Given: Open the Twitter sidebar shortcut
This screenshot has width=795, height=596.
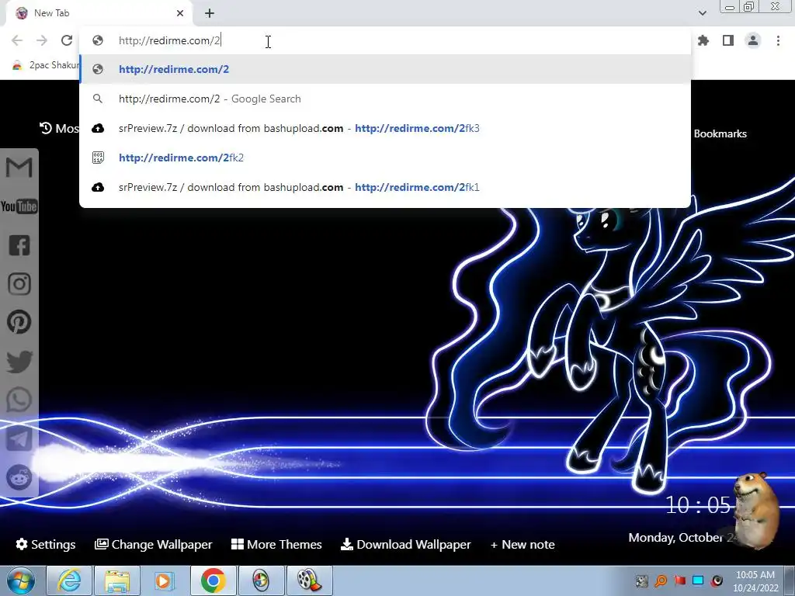Looking at the screenshot, I should pos(19,362).
